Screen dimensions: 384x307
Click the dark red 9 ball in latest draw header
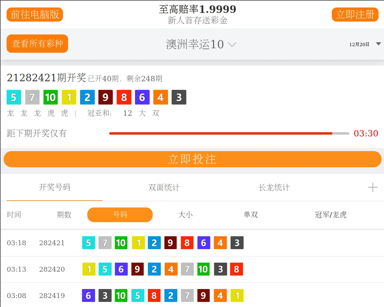[105, 97]
